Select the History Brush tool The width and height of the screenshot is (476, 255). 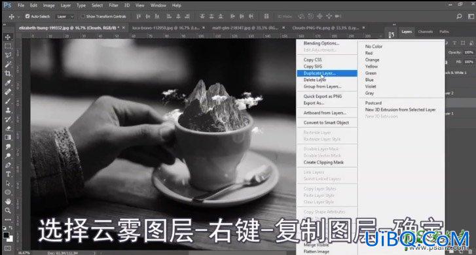(8, 119)
